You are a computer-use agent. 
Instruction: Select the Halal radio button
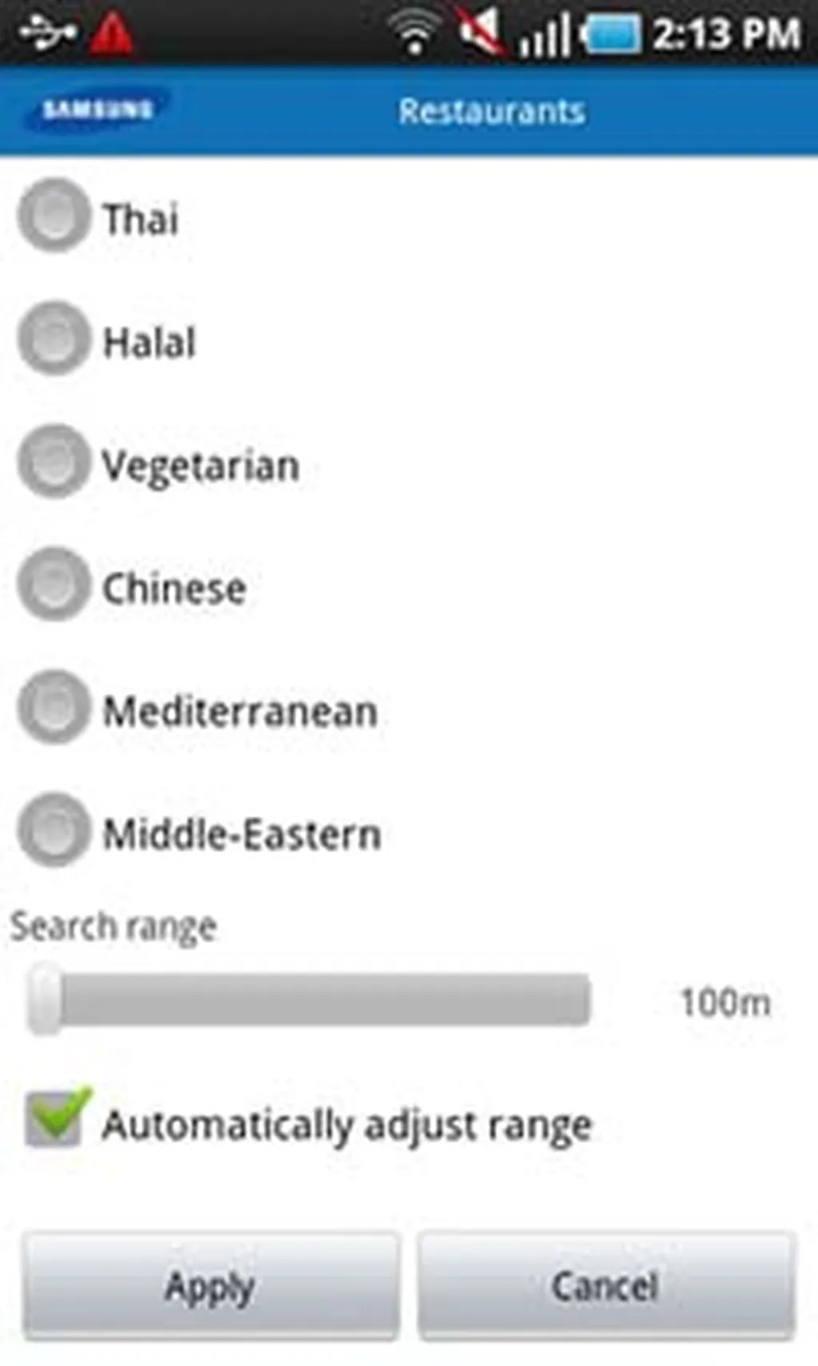[x=54, y=339]
